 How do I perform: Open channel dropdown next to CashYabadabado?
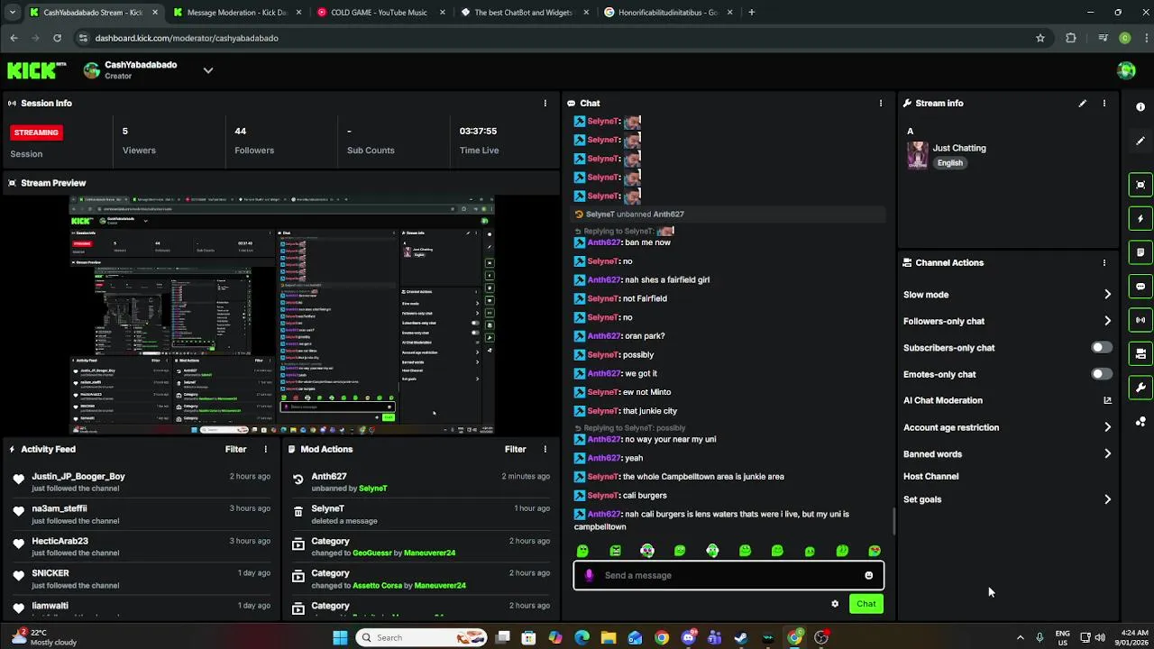click(208, 70)
